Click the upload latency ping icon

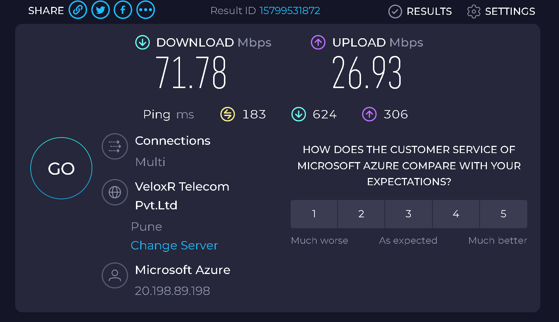point(369,114)
